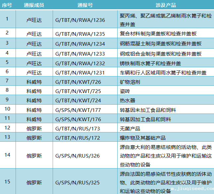This screenshot has width=214, height=194.
Task: Click the 通报号 column header
Action: pyautogui.click(x=85, y=5)
